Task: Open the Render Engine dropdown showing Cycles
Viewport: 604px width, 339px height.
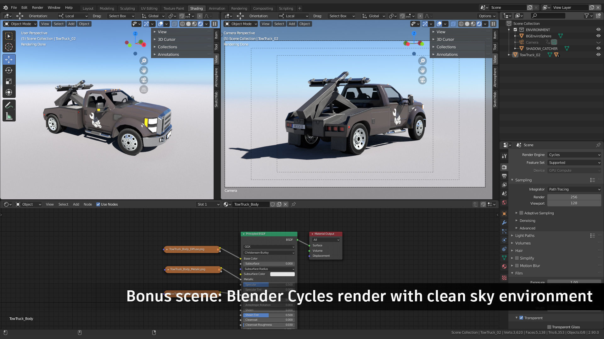Action: pyautogui.click(x=574, y=155)
